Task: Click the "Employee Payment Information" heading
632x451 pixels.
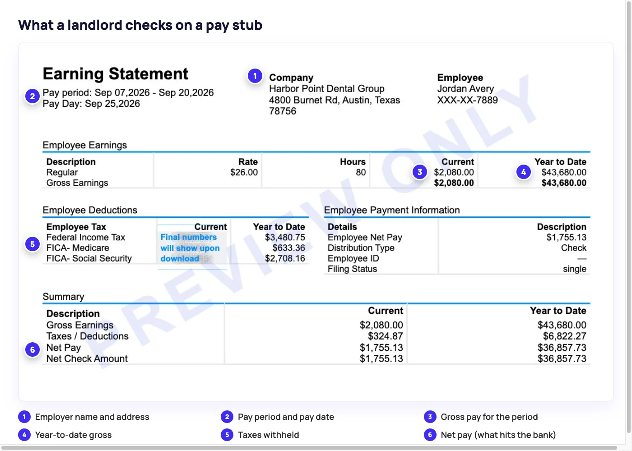Action: coord(392,210)
